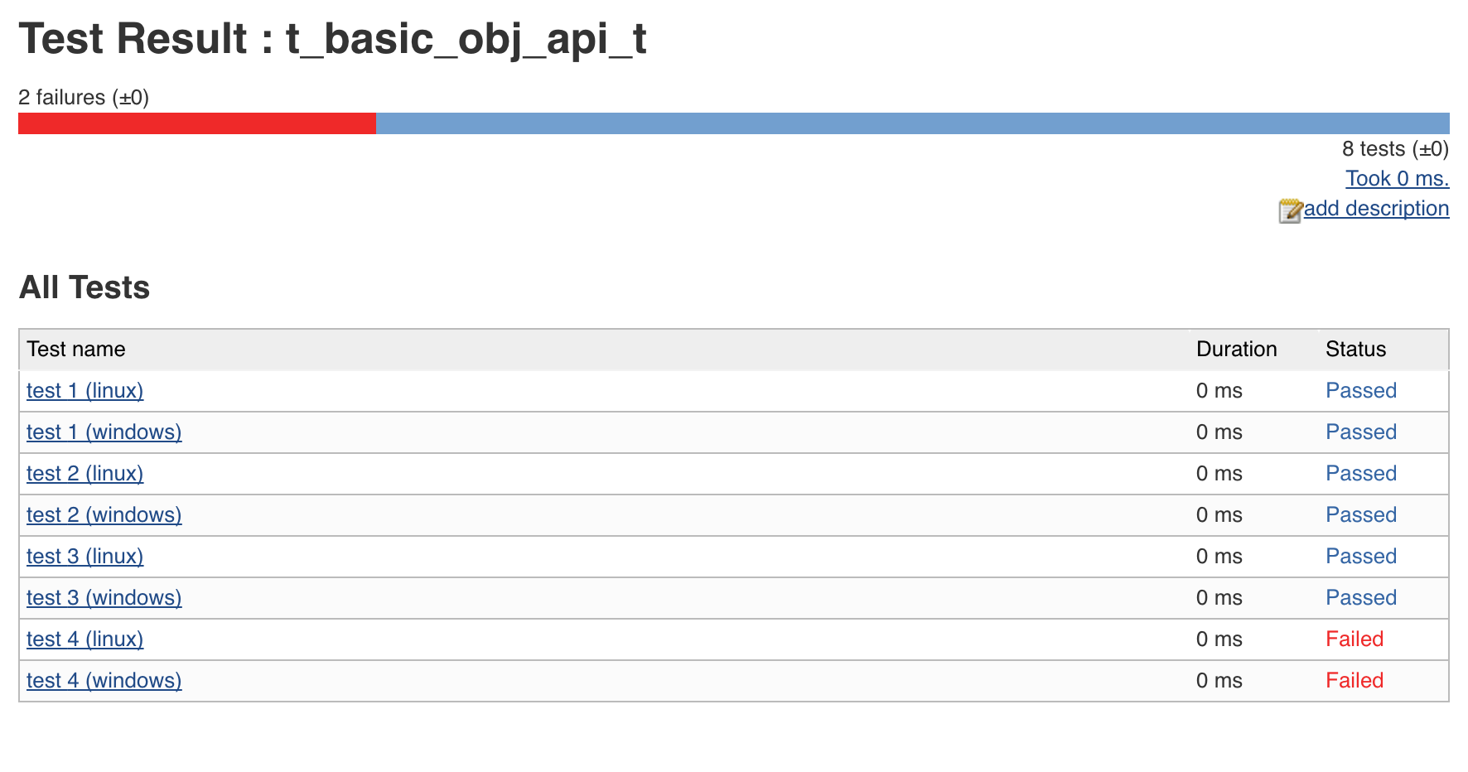Click the 2 failures summary text
The height and width of the screenshot is (772, 1468).
pos(84,98)
